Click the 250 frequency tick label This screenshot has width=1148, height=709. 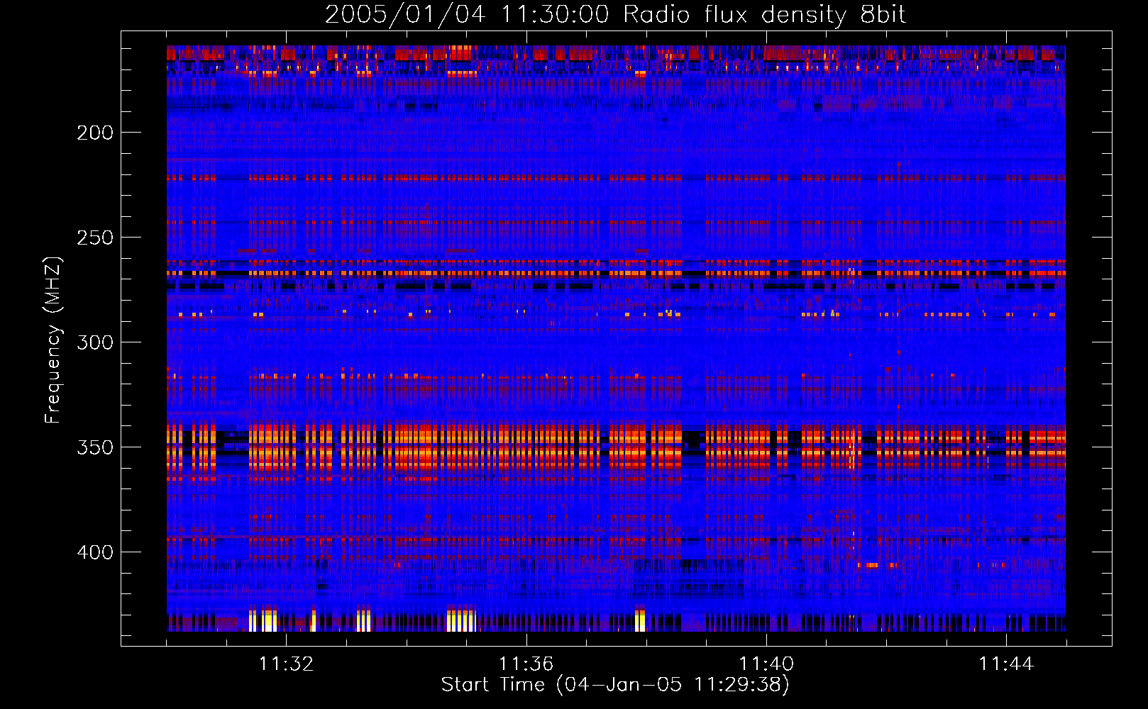95,238
